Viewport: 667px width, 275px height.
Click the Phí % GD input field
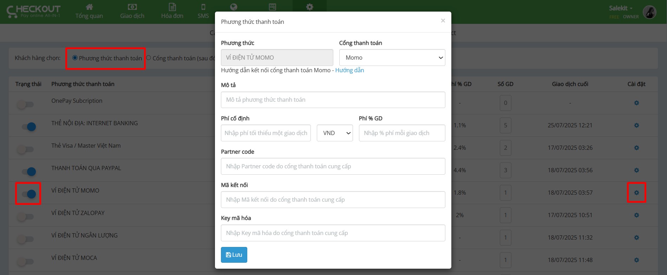coord(402,133)
